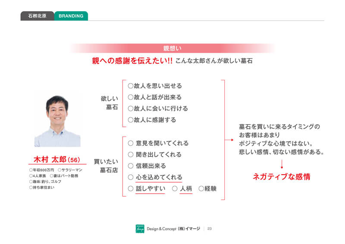
Task: Click the red right-pointing arrow
Action: click(x=229, y=140)
